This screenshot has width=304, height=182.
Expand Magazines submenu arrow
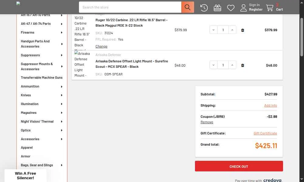[62, 113]
